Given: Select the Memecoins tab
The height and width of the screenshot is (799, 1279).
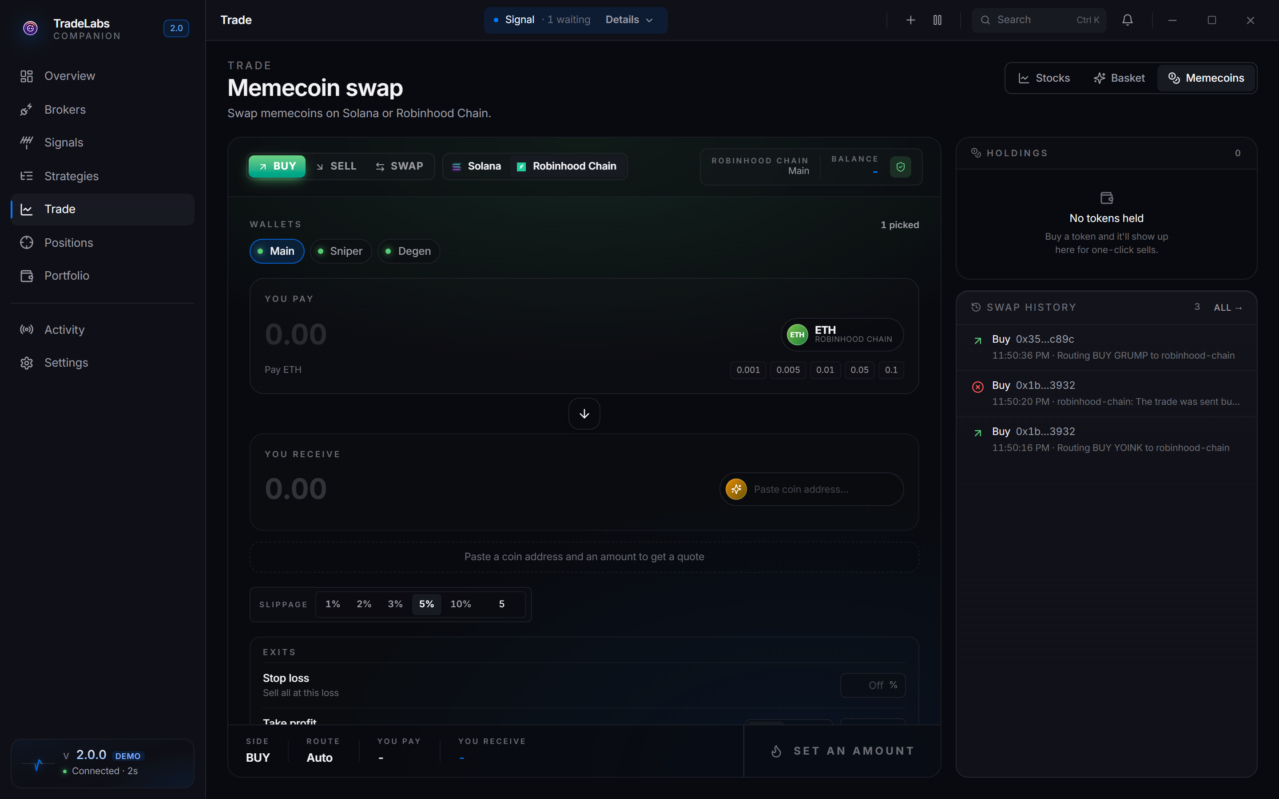Looking at the screenshot, I should [1206, 78].
